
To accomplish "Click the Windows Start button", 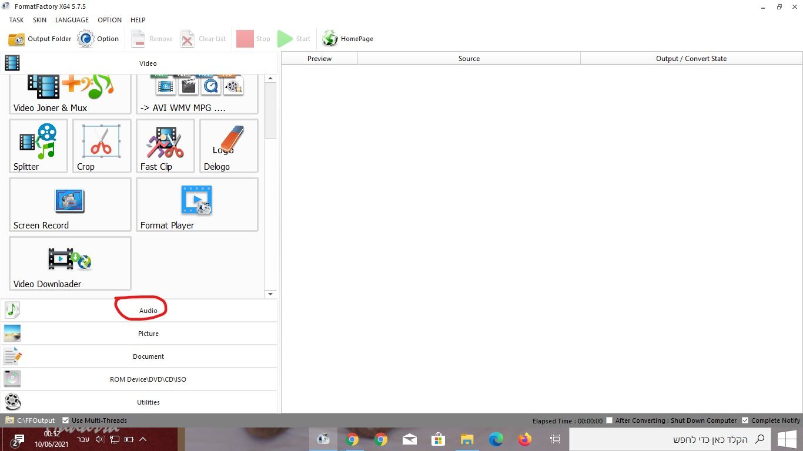I will coord(787,439).
